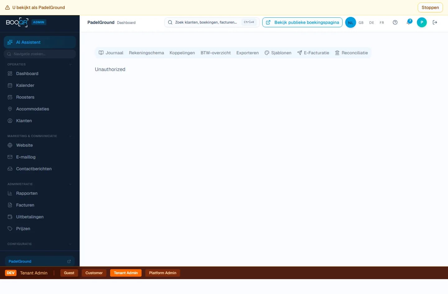Open the Uitbetalingen section

click(30, 217)
